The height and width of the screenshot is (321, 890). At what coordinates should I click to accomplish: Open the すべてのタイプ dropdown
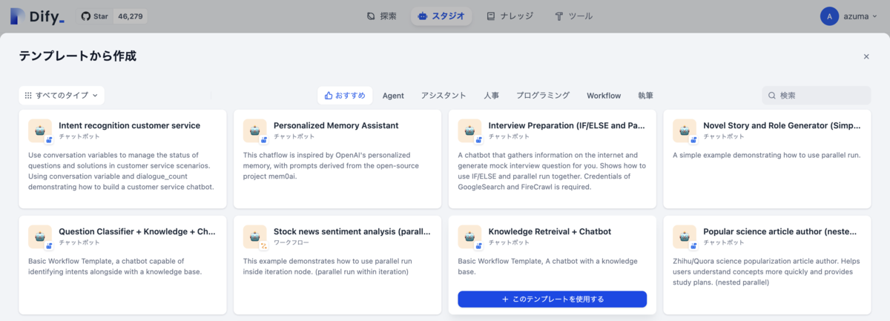click(x=62, y=95)
